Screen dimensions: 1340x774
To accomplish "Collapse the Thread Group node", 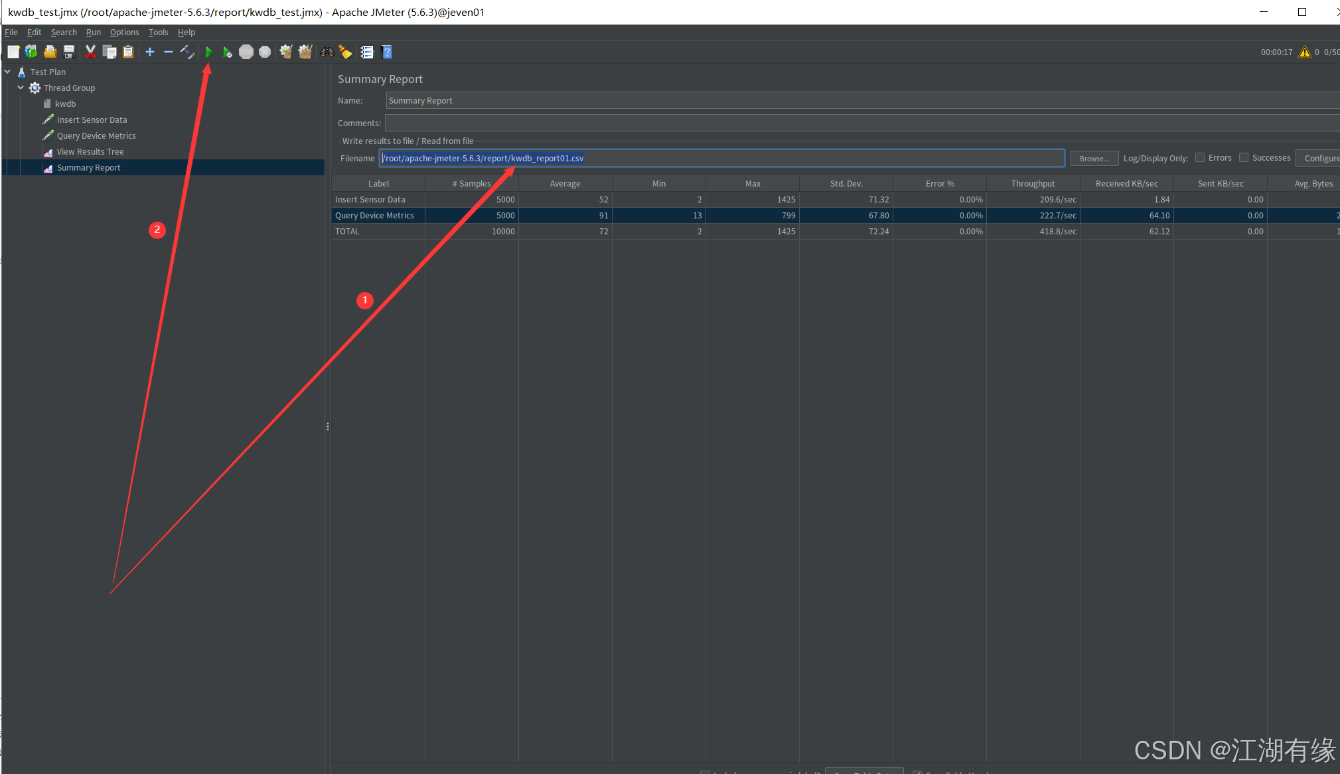I will tap(21, 88).
